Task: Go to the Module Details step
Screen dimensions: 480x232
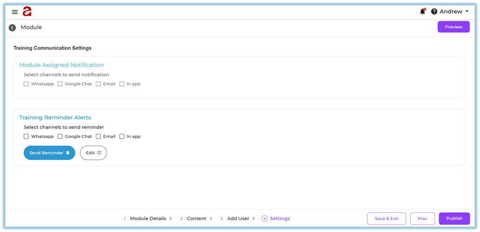Action: [147, 219]
